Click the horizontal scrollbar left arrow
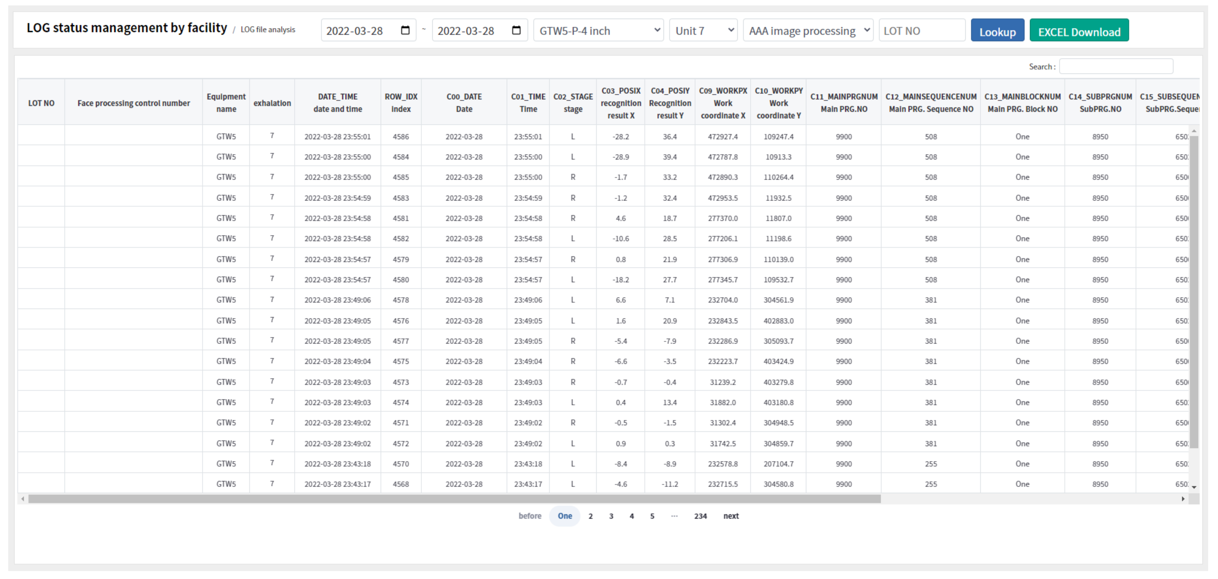 tap(23, 499)
